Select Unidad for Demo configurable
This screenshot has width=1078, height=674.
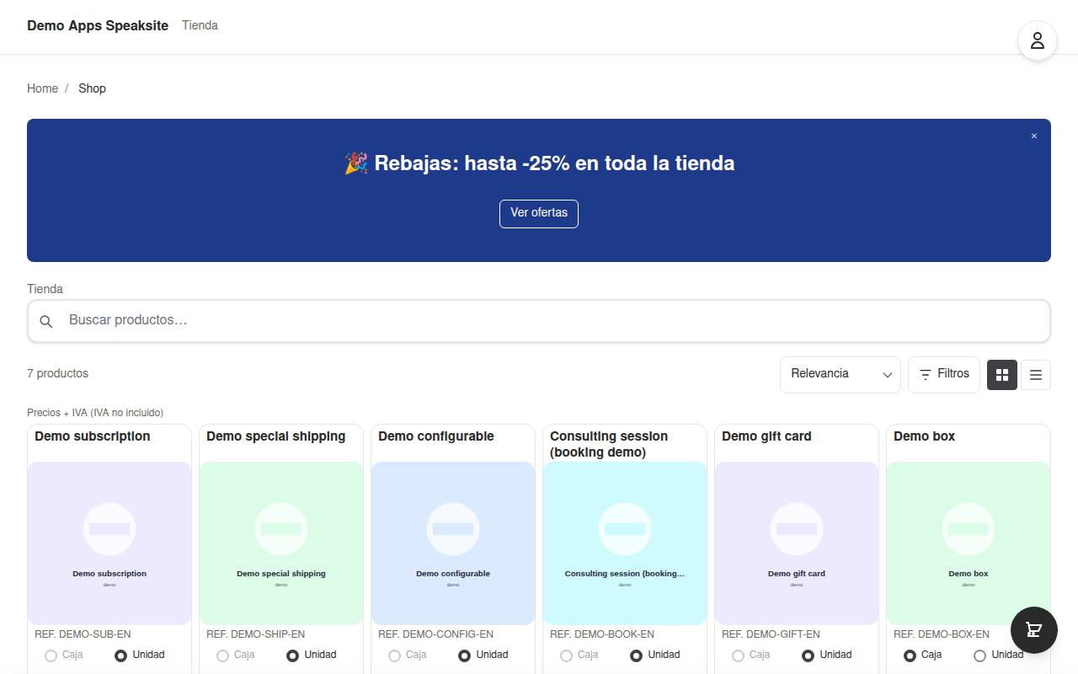[483, 655]
